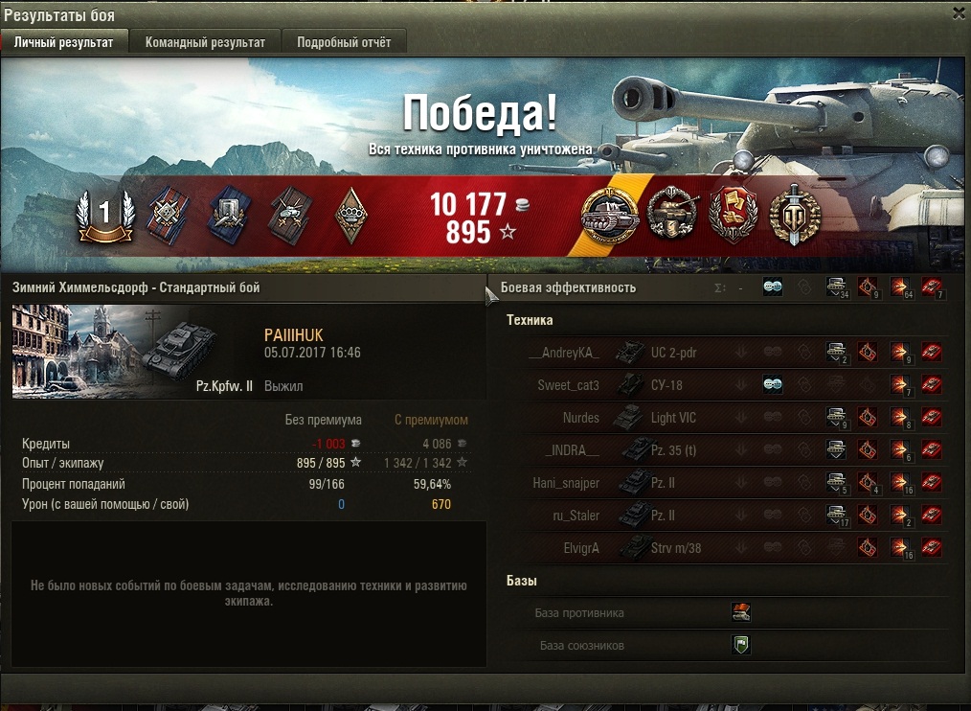Image resolution: width=971 pixels, height=711 pixels.
Task: Click the detection binoculars icon in Sweet_cat3 row
Action: (772, 384)
